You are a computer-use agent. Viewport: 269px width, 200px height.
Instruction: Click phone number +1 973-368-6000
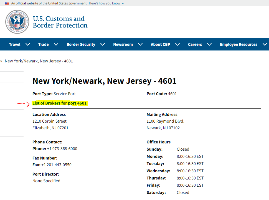coord(62,149)
